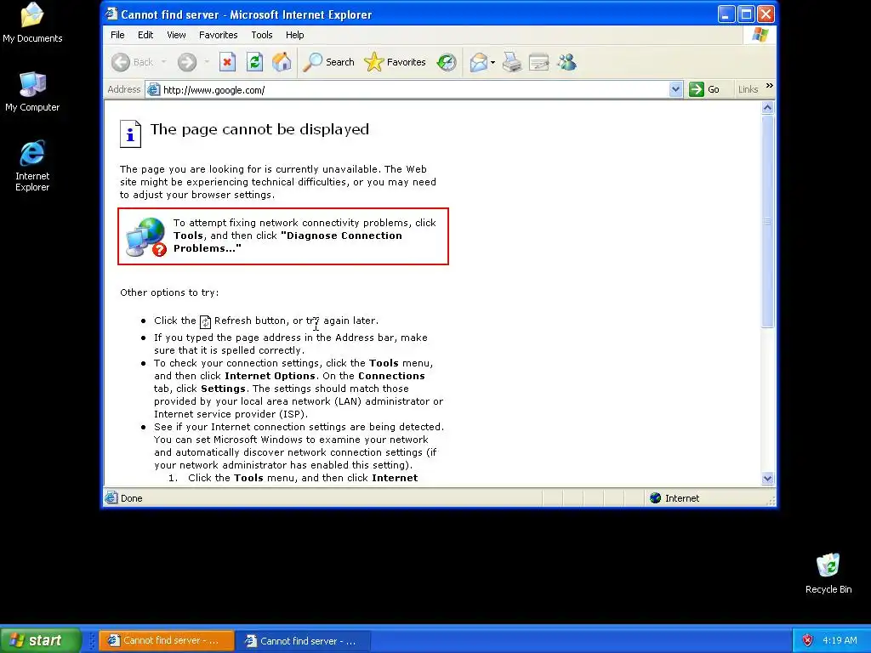Open the Forward button history dropdown
871x653 pixels.
click(x=207, y=62)
